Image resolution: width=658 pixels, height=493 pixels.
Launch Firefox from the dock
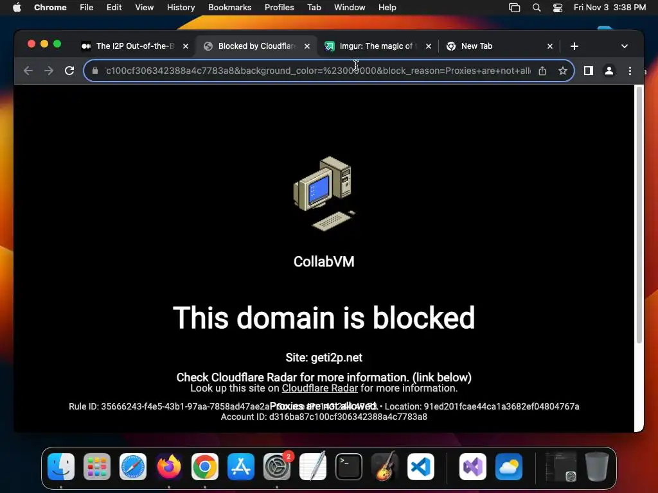(169, 467)
